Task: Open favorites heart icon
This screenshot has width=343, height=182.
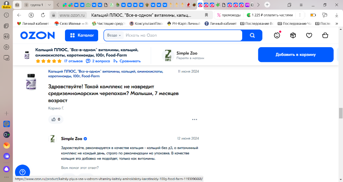Action: pos(309,35)
